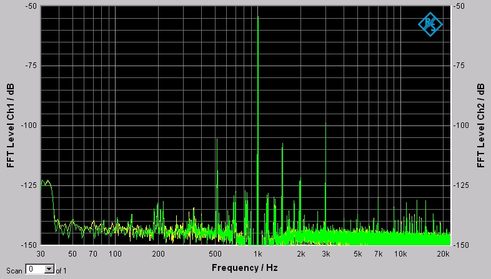Click the top of the 500 Hz spur
Screen dimensions: 491x279
click(x=216, y=140)
